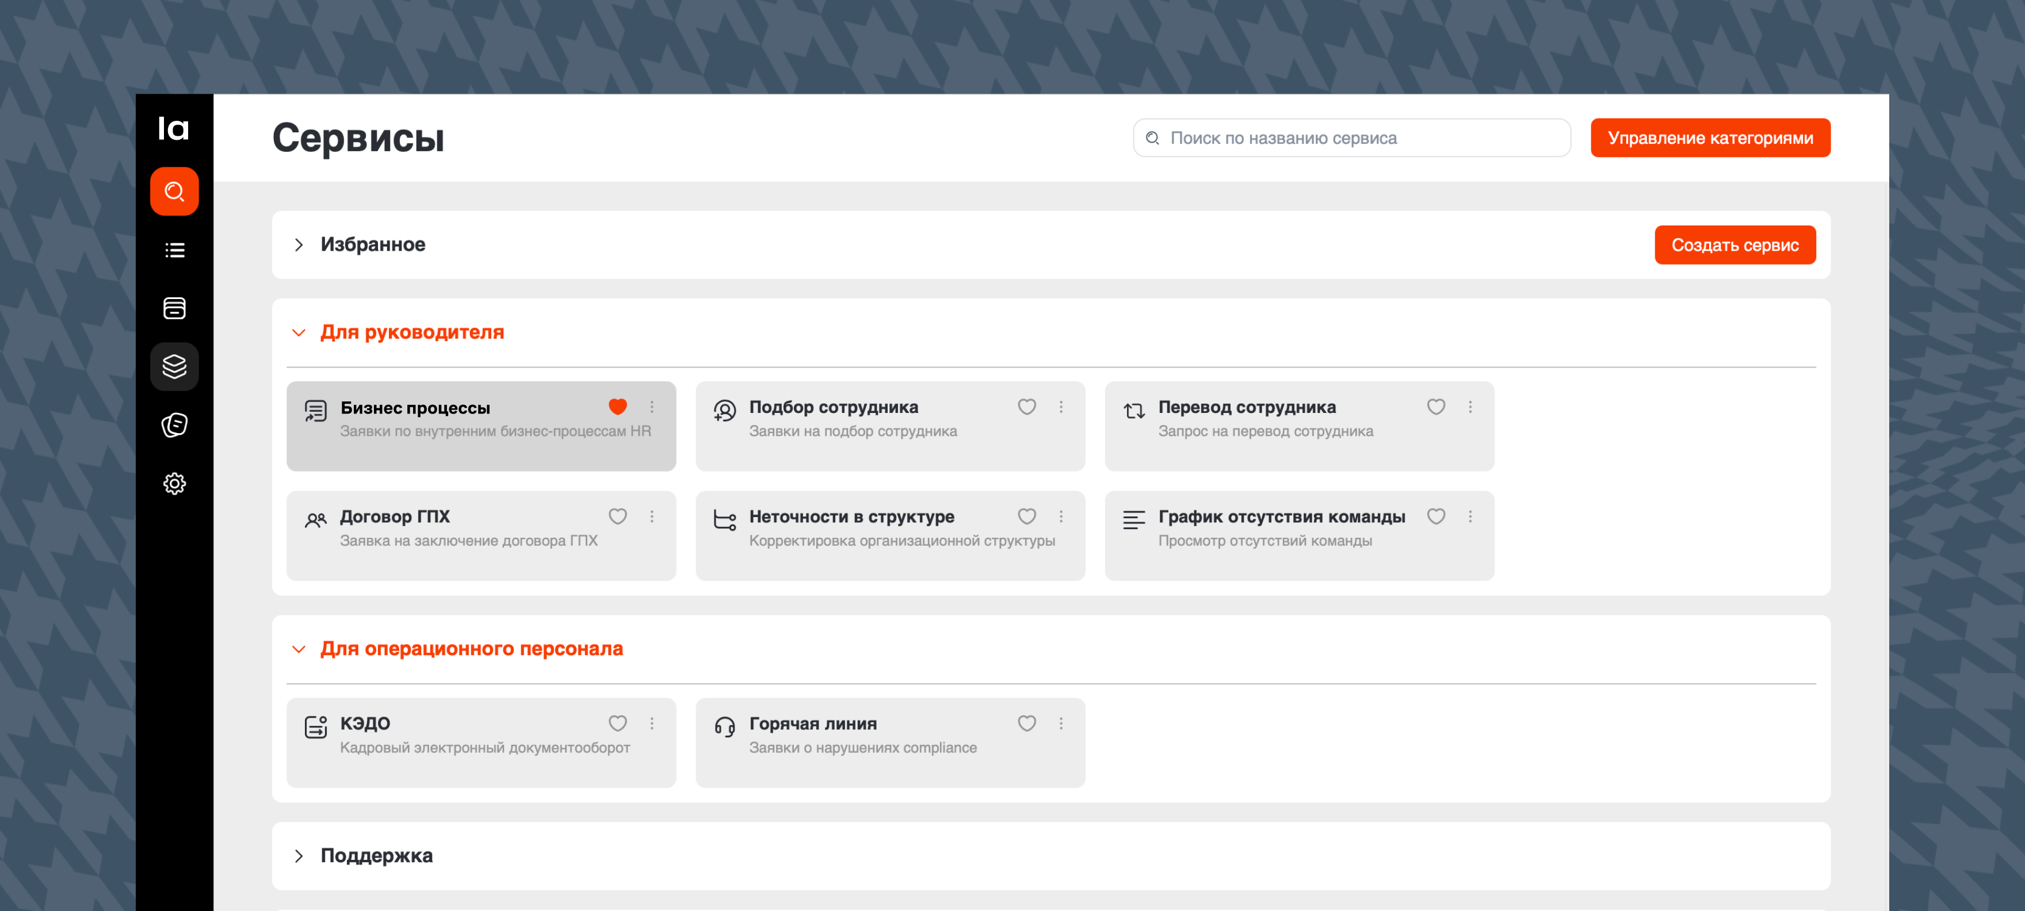Open three-dot menu on Горячая линия card
Screen dimensions: 2025x911
(x=1060, y=723)
